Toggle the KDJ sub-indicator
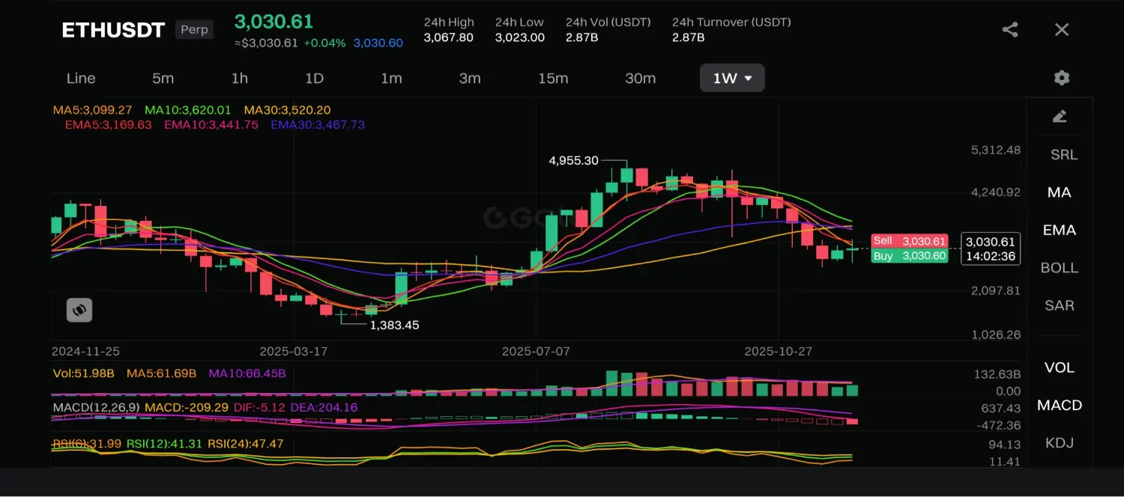 pos(1060,442)
